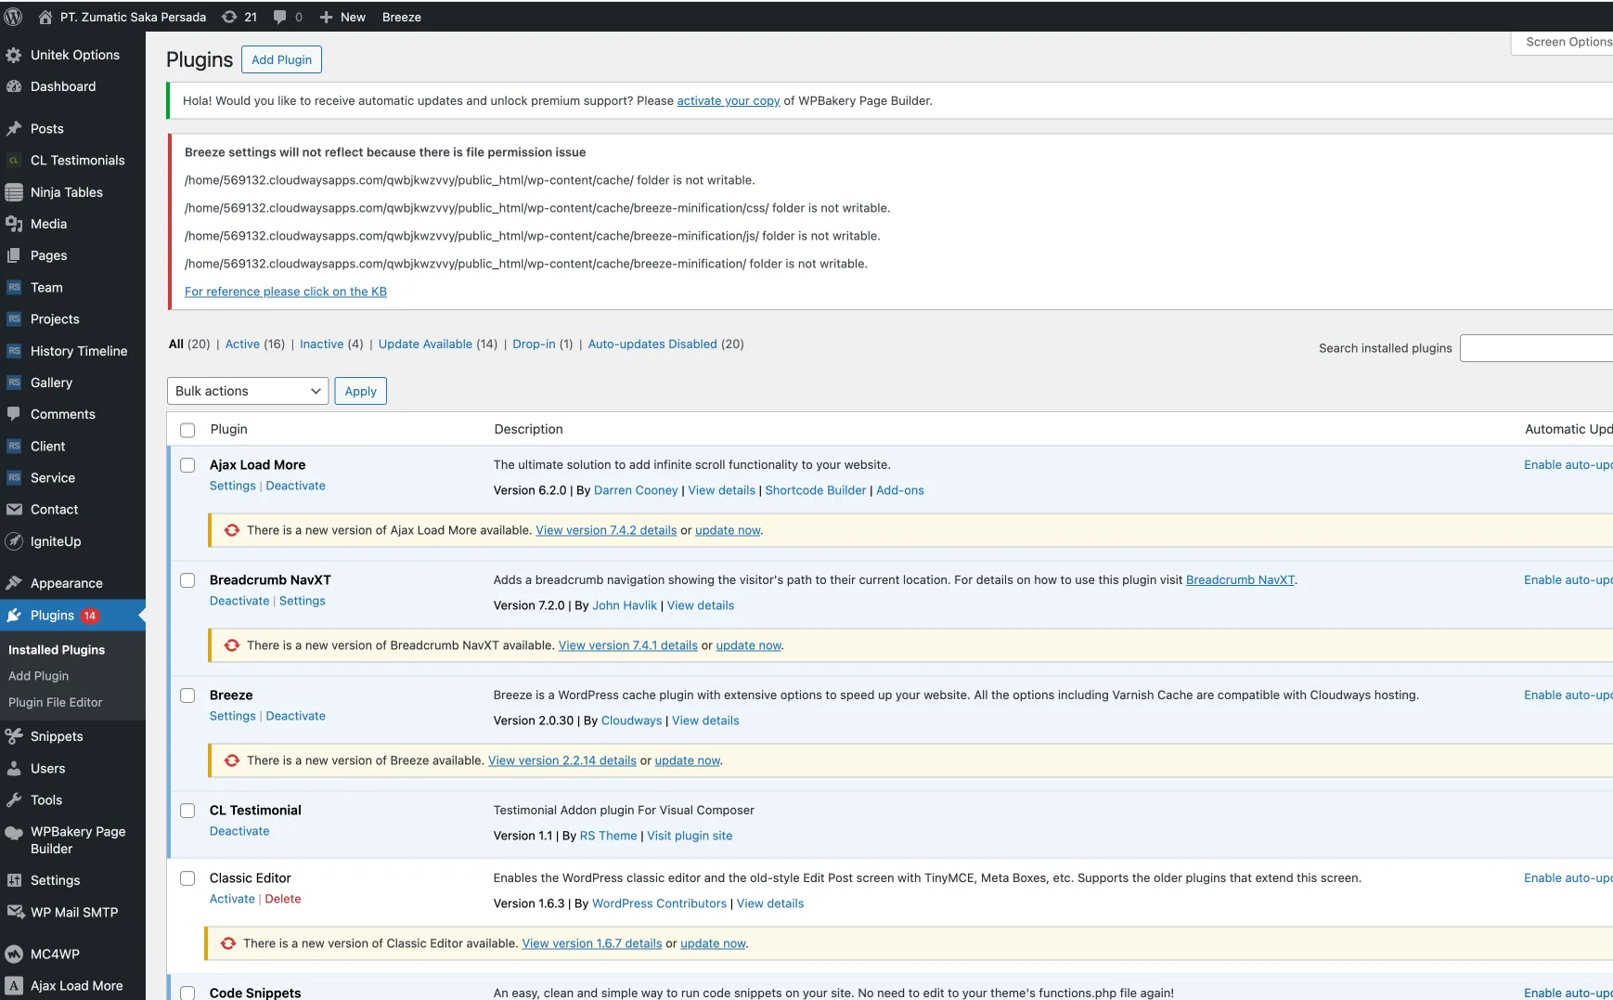The image size is (1613, 1000).
Task: Click the Dashboard gauge icon
Action: pos(14,86)
